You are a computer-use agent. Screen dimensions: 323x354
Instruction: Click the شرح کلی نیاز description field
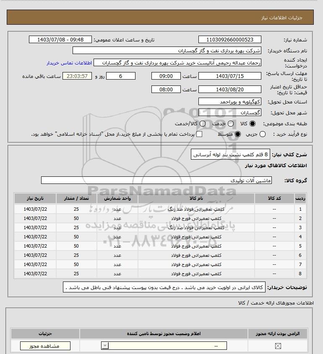230,155
